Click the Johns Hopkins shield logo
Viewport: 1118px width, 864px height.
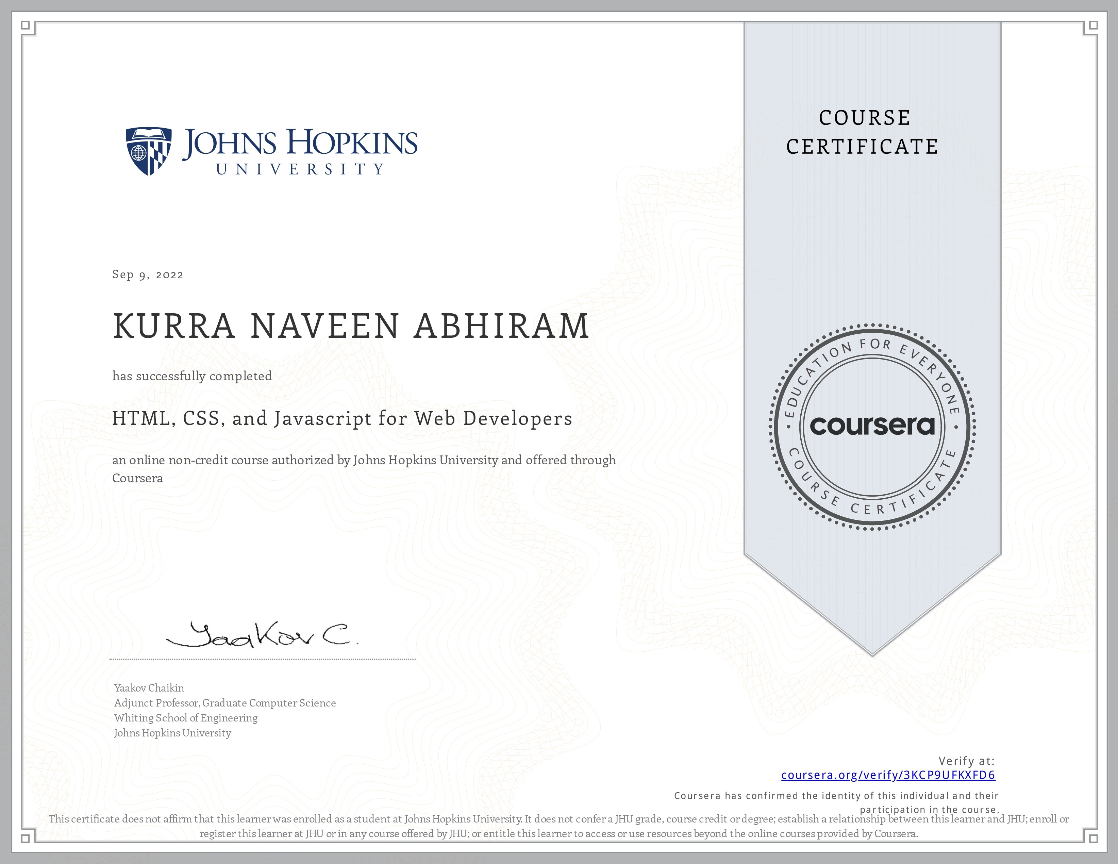148,151
